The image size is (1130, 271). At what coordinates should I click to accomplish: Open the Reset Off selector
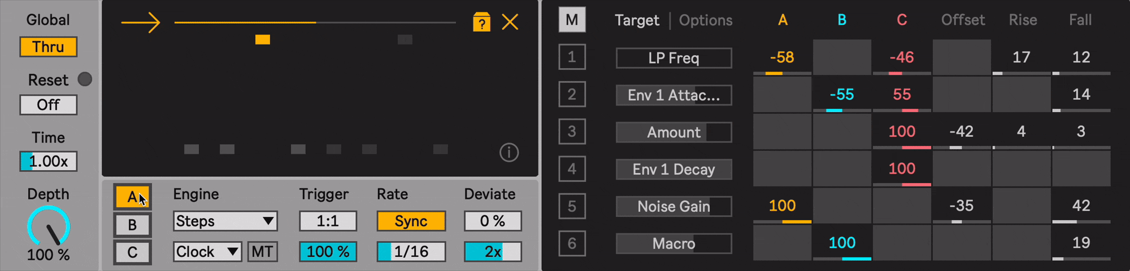click(x=48, y=105)
